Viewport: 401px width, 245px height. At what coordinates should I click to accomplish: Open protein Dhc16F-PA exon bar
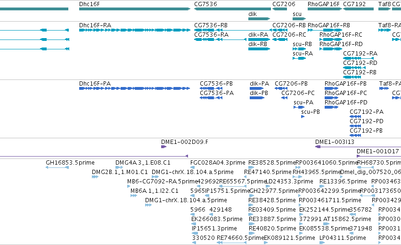[x=134, y=88]
